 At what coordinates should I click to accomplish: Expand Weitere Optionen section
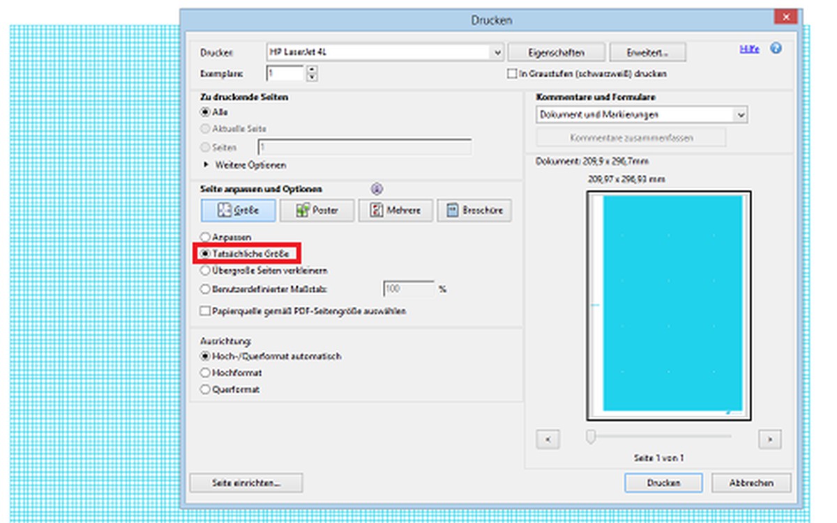(206, 165)
